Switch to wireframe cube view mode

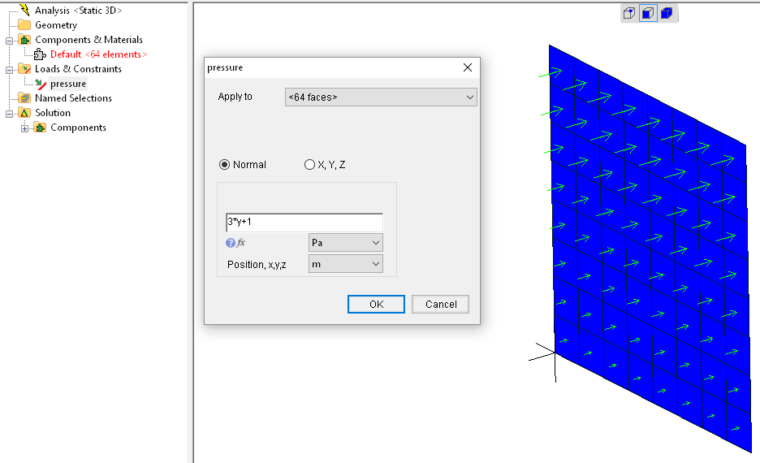pos(629,13)
